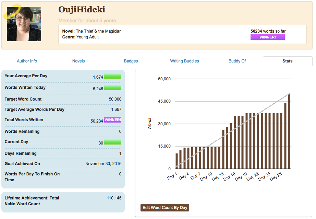316x219 pixels.
Task: Click the Goal Achieved On date November 30, 2016
Action: click(x=103, y=164)
